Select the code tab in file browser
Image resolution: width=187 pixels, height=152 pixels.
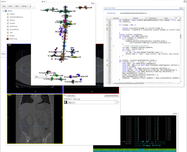coord(10,6)
